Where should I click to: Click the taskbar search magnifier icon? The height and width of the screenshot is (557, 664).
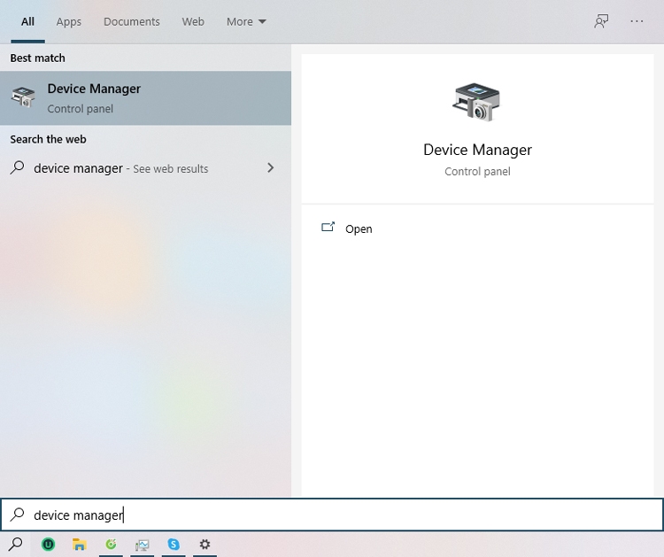(15, 545)
